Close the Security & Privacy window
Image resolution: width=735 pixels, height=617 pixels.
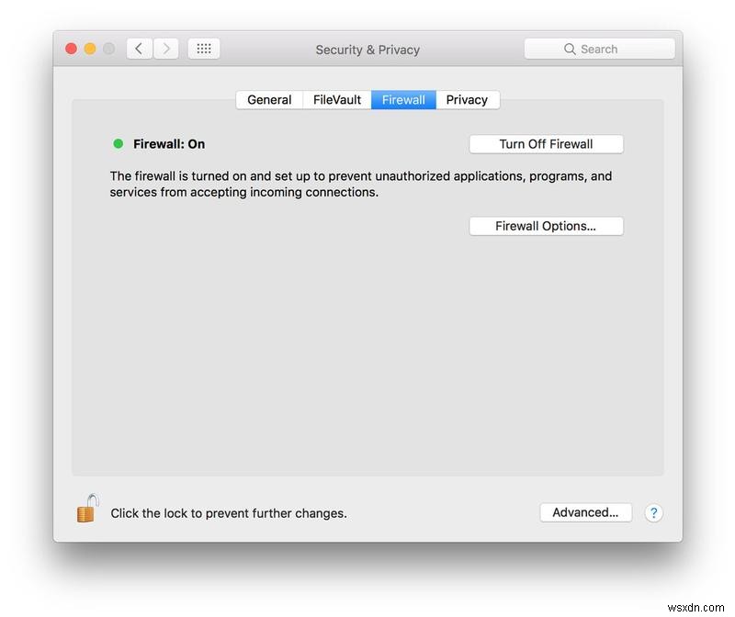click(x=72, y=49)
